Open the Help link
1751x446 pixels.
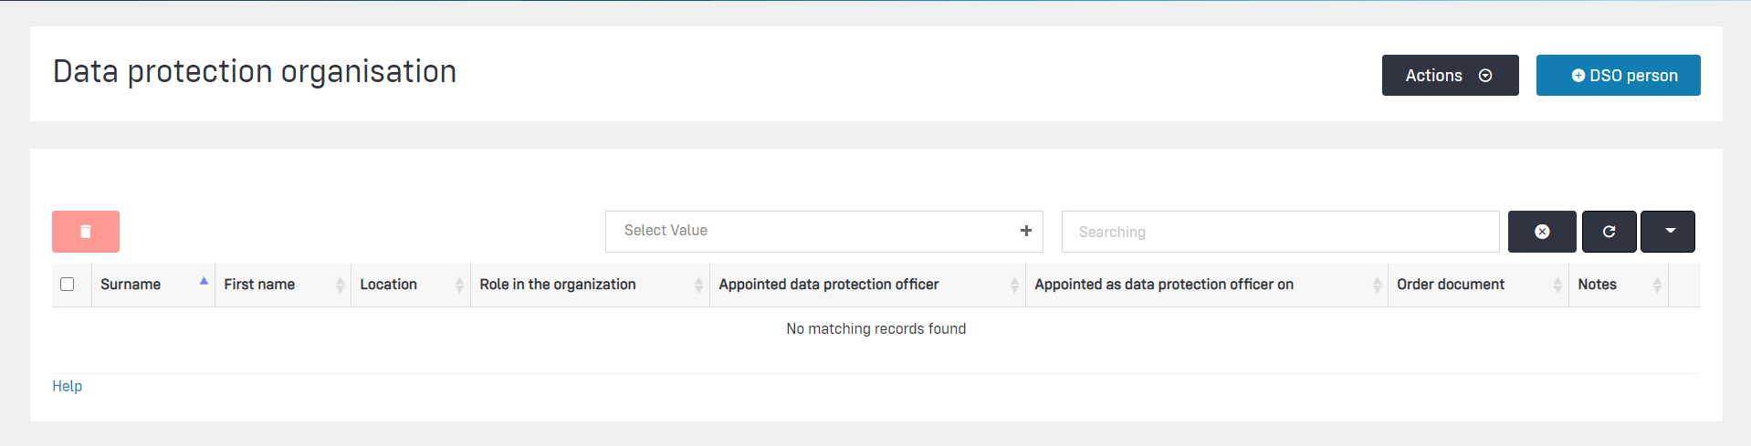pos(68,386)
